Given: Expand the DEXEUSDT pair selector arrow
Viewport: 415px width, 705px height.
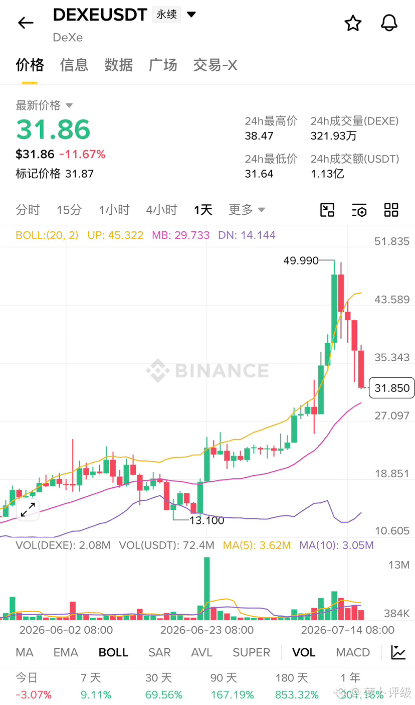Looking at the screenshot, I should (x=191, y=15).
